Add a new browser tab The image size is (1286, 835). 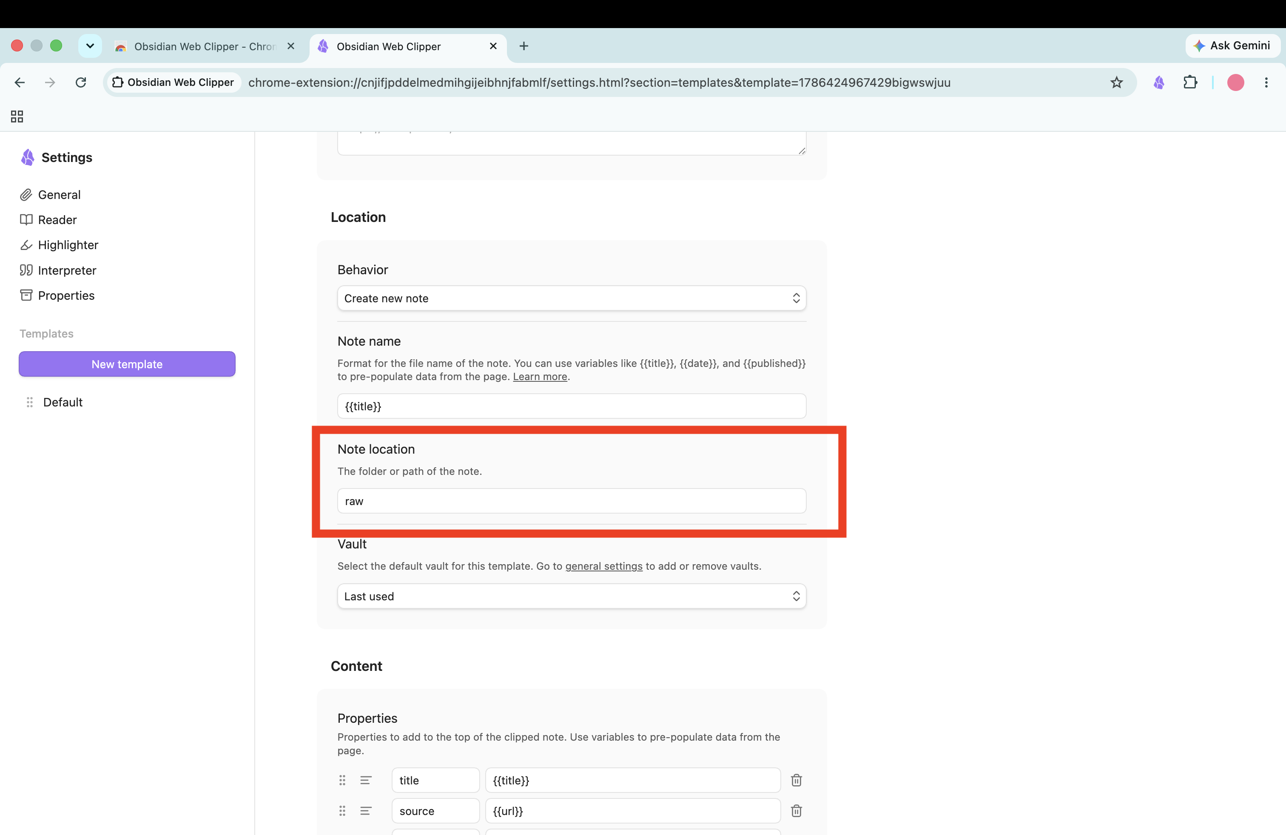[x=524, y=46]
